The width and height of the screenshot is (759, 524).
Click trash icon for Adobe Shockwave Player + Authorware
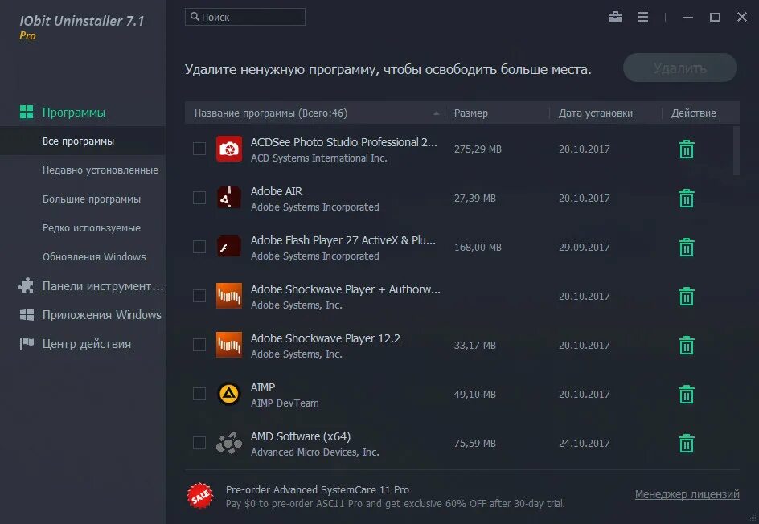tap(687, 296)
